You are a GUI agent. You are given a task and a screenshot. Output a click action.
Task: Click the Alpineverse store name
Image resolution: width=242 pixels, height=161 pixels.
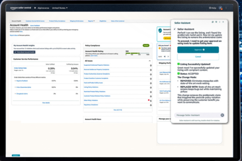coord(43,8)
